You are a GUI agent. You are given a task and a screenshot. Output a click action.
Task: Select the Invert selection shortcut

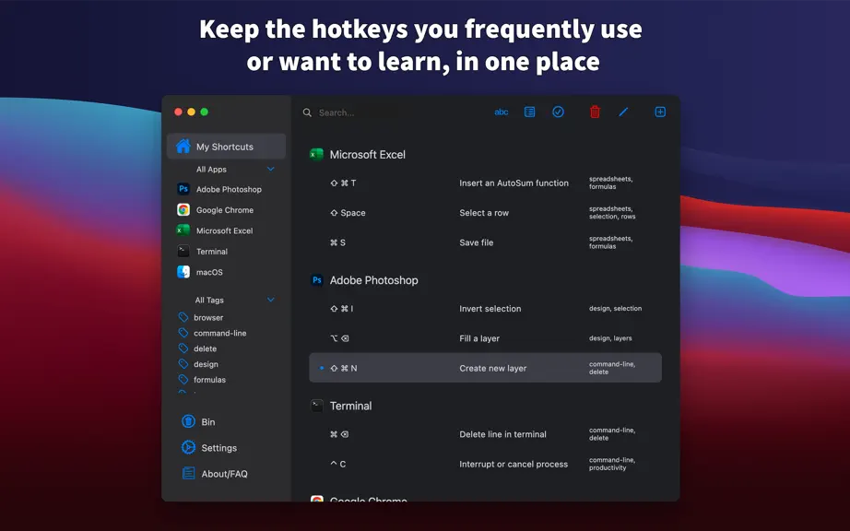pyautogui.click(x=485, y=309)
